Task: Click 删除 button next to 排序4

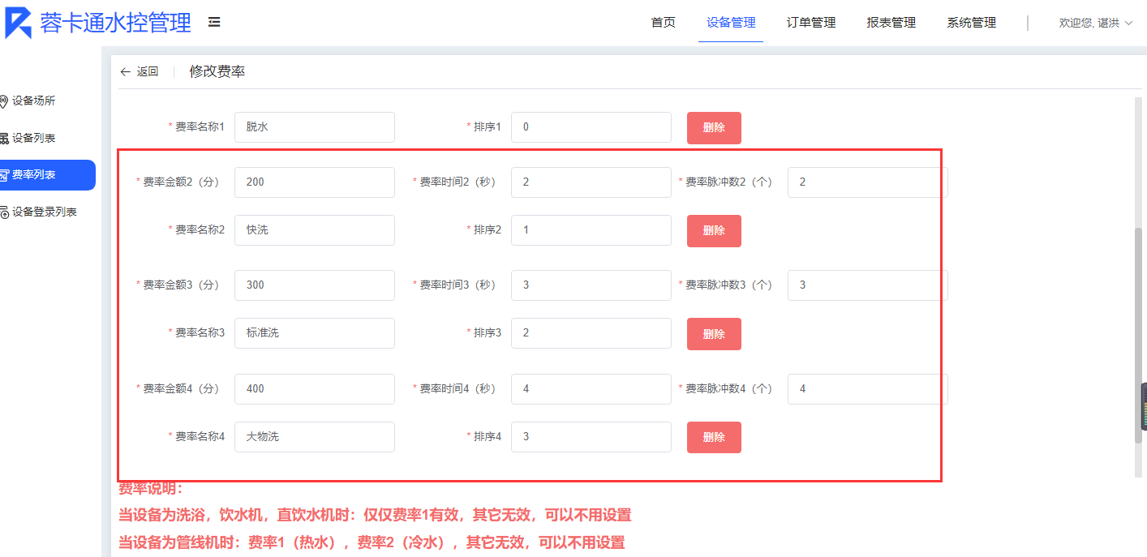Action: click(x=714, y=437)
